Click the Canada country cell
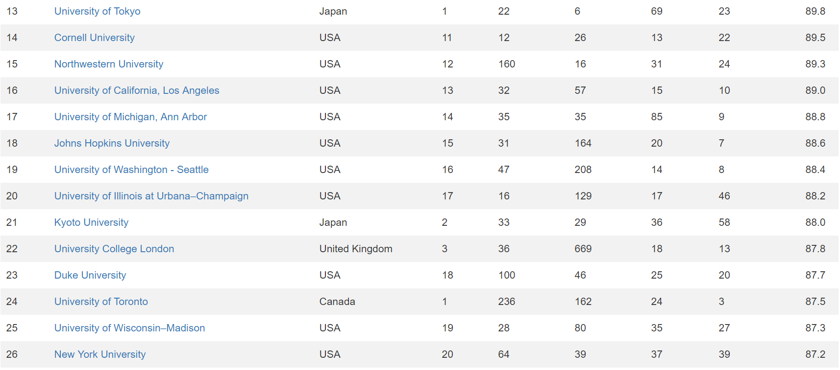840x370 pixels. [337, 302]
